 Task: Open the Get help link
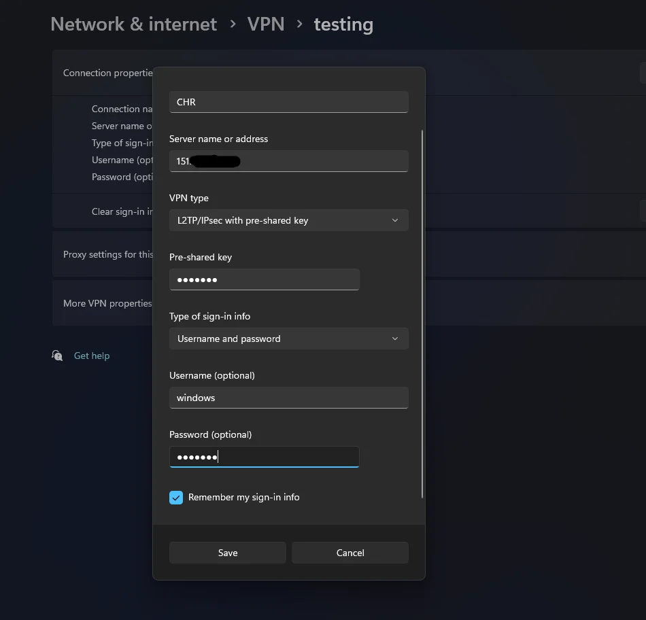click(x=92, y=356)
